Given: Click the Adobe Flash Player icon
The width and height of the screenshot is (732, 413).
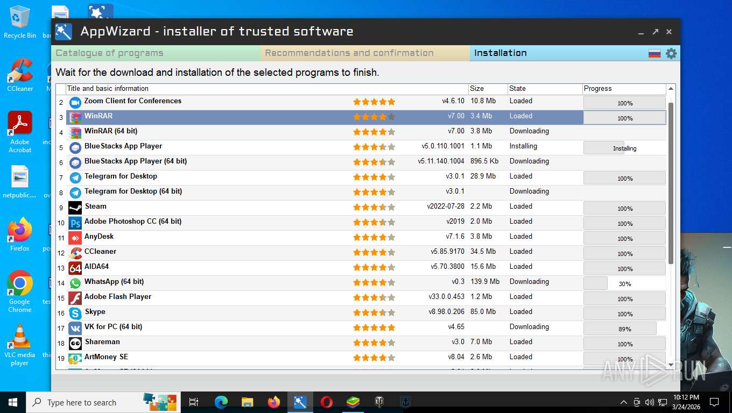Looking at the screenshot, I should [75, 298].
